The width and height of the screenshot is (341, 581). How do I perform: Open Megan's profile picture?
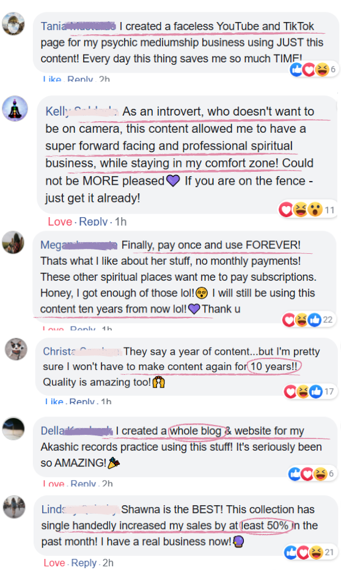(13, 242)
